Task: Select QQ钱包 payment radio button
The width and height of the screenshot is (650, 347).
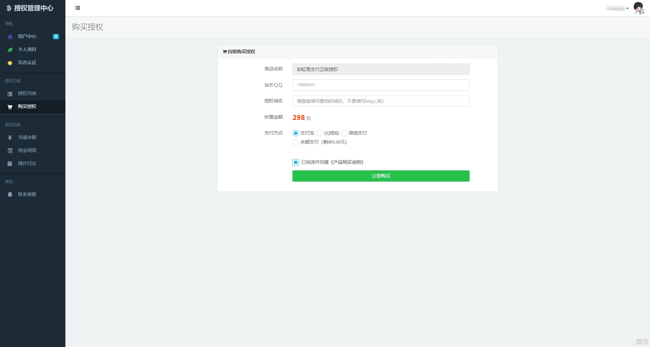Action: pyautogui.click(x=319, y=133)
